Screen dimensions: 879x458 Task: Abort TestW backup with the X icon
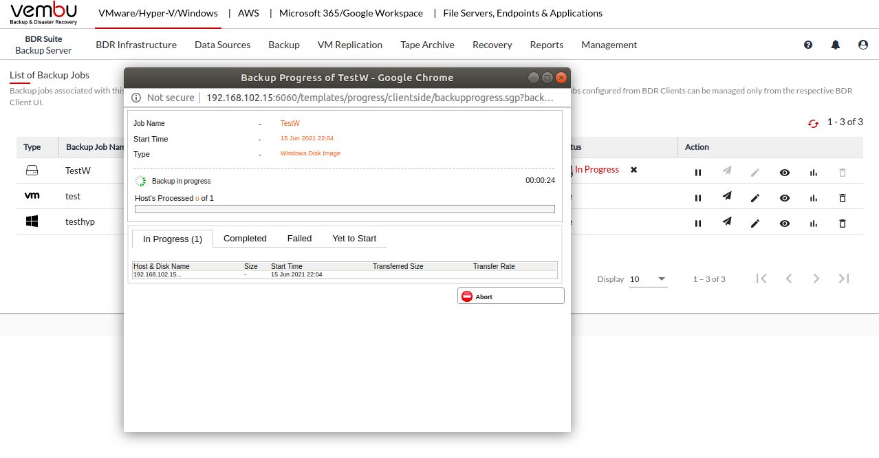(633, 170)
